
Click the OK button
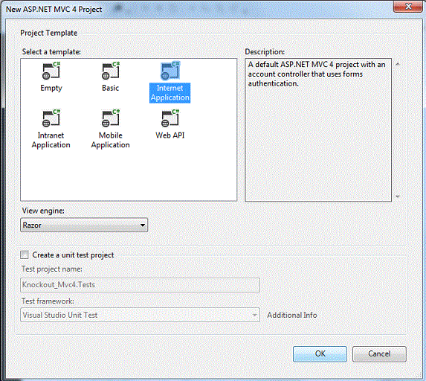(x=320, y=353)
